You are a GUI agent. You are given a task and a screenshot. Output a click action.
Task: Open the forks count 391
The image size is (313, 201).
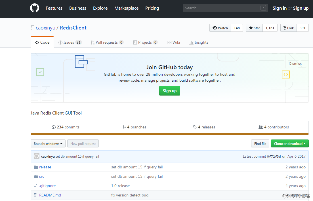pos(303,28)
